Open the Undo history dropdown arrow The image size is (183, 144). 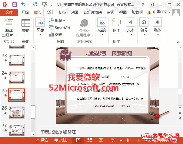[28, 5]
